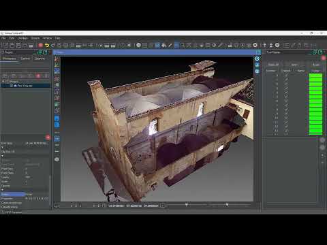Click the red round button at the right panel top
The width and height of the screenshot is (327, 245).
click(x=324, y=58)
